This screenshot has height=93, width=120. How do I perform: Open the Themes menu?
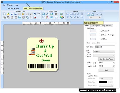click(x=10, y=5)
